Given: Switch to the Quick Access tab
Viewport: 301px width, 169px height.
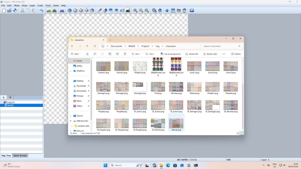Looking at the screenshot, I should coord(20,156).
